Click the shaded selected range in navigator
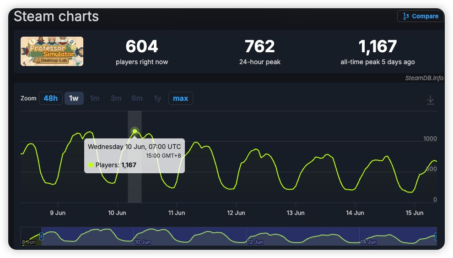453x258 pixels. click(x=239, y=236)
